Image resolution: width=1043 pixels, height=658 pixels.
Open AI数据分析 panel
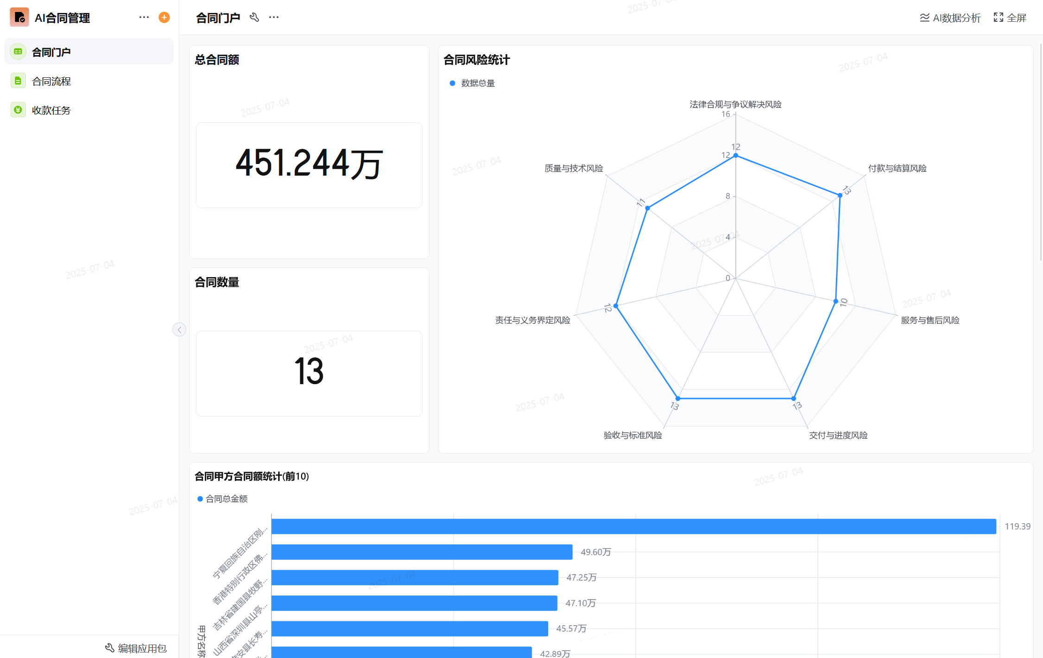(x=950, y=18)
